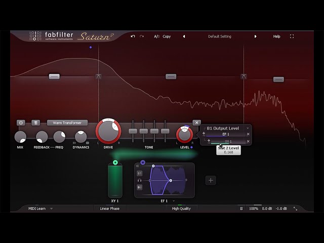This screenshot has width=324, height=243.
Task: Click the middle band level handle
Action: click(x=171, y=76)
